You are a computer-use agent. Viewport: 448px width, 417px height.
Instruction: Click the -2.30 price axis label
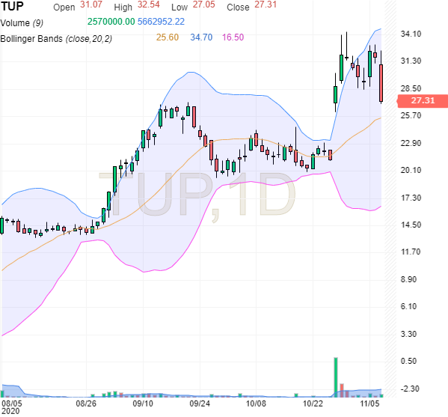tap(410, 389)
